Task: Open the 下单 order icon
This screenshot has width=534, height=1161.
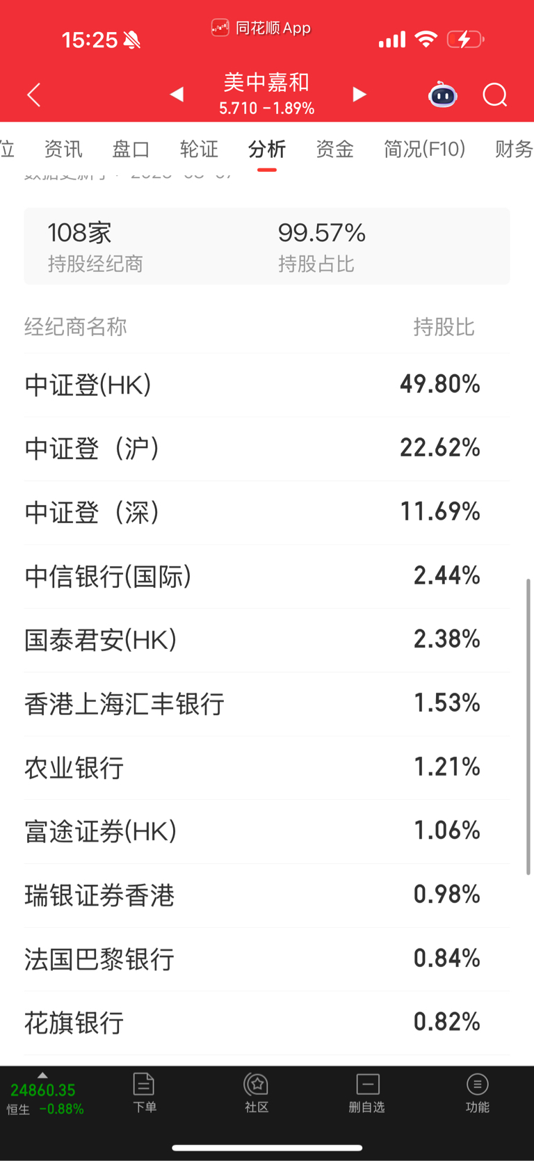Action: pos(144,1093)
